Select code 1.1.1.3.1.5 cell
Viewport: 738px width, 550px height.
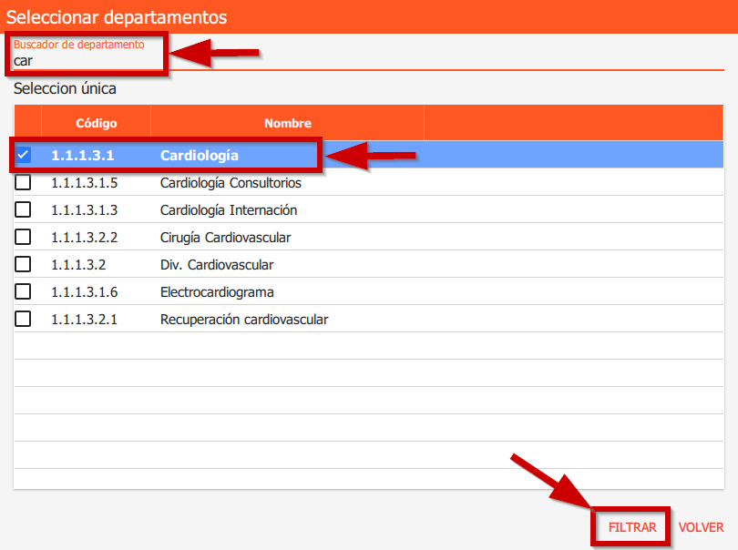coord(85,183)
